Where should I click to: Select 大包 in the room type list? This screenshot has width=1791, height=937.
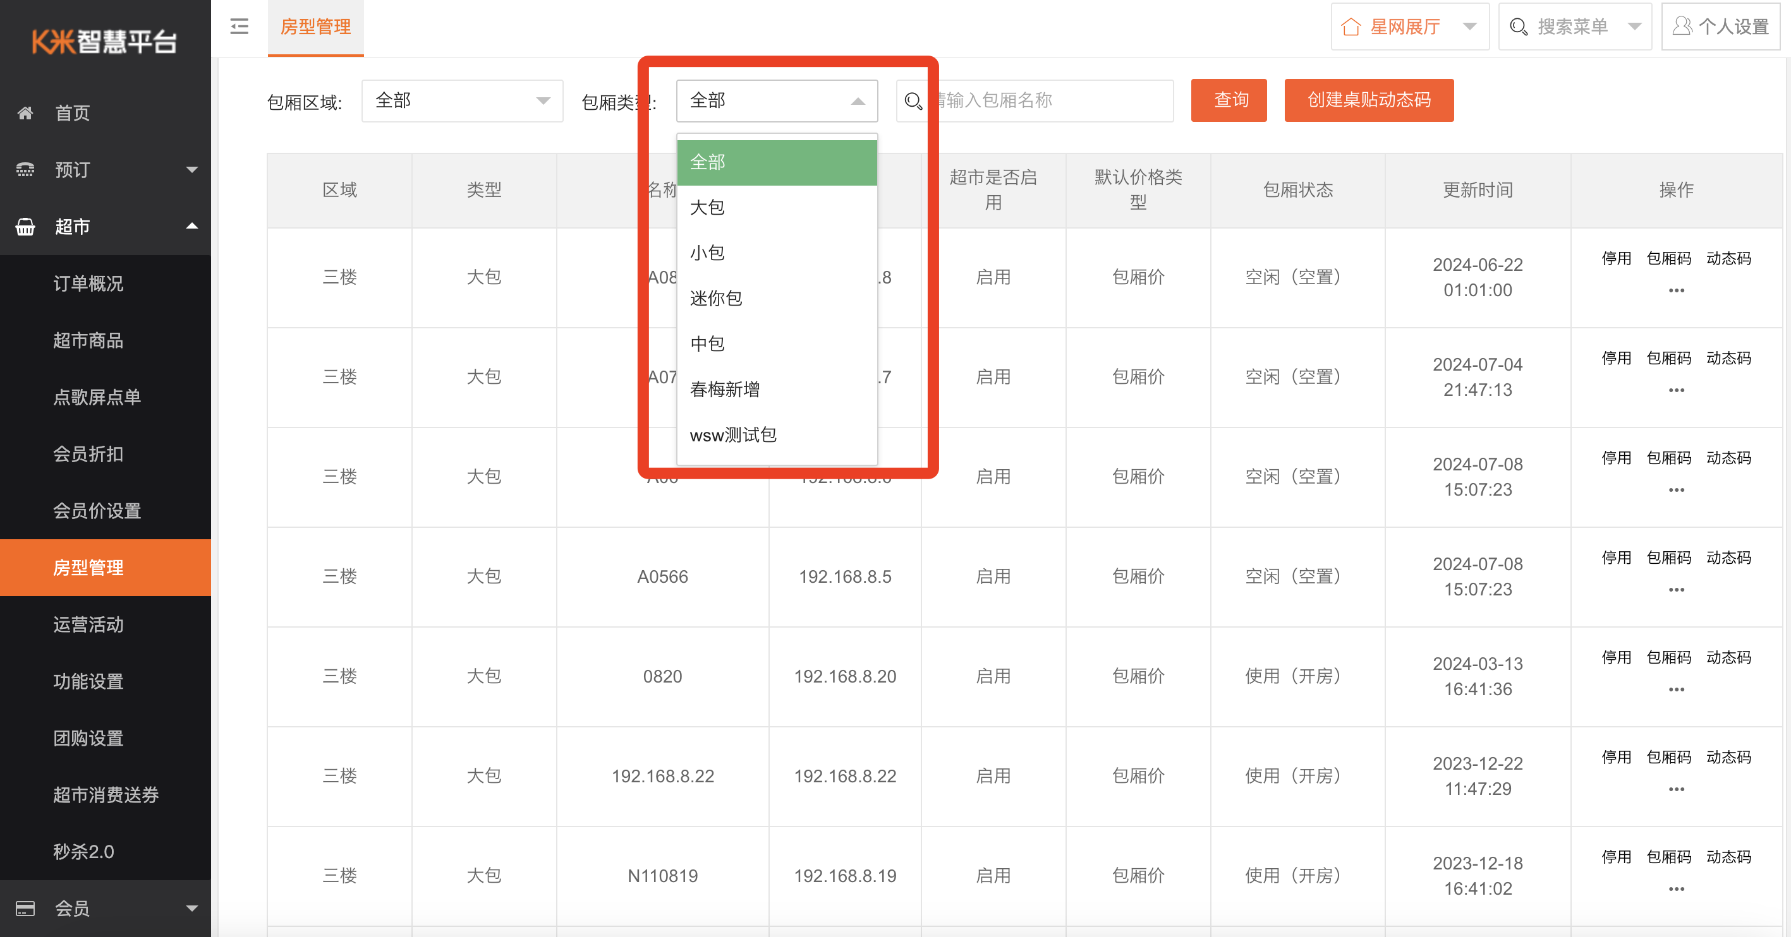click(777, 208)
